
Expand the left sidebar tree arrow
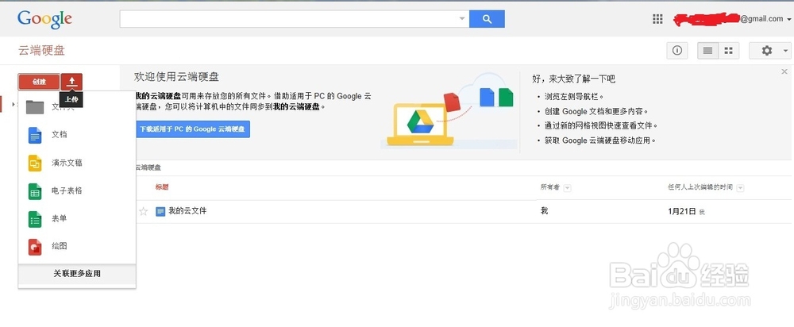[x=13, y=104]
